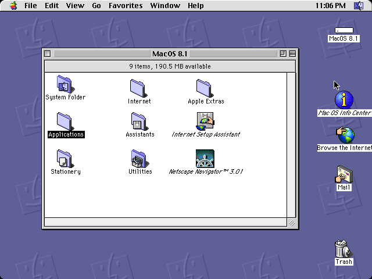Select the Mac OS Info Center desktop icon
The image size is (372, 279).
point(344,100)
